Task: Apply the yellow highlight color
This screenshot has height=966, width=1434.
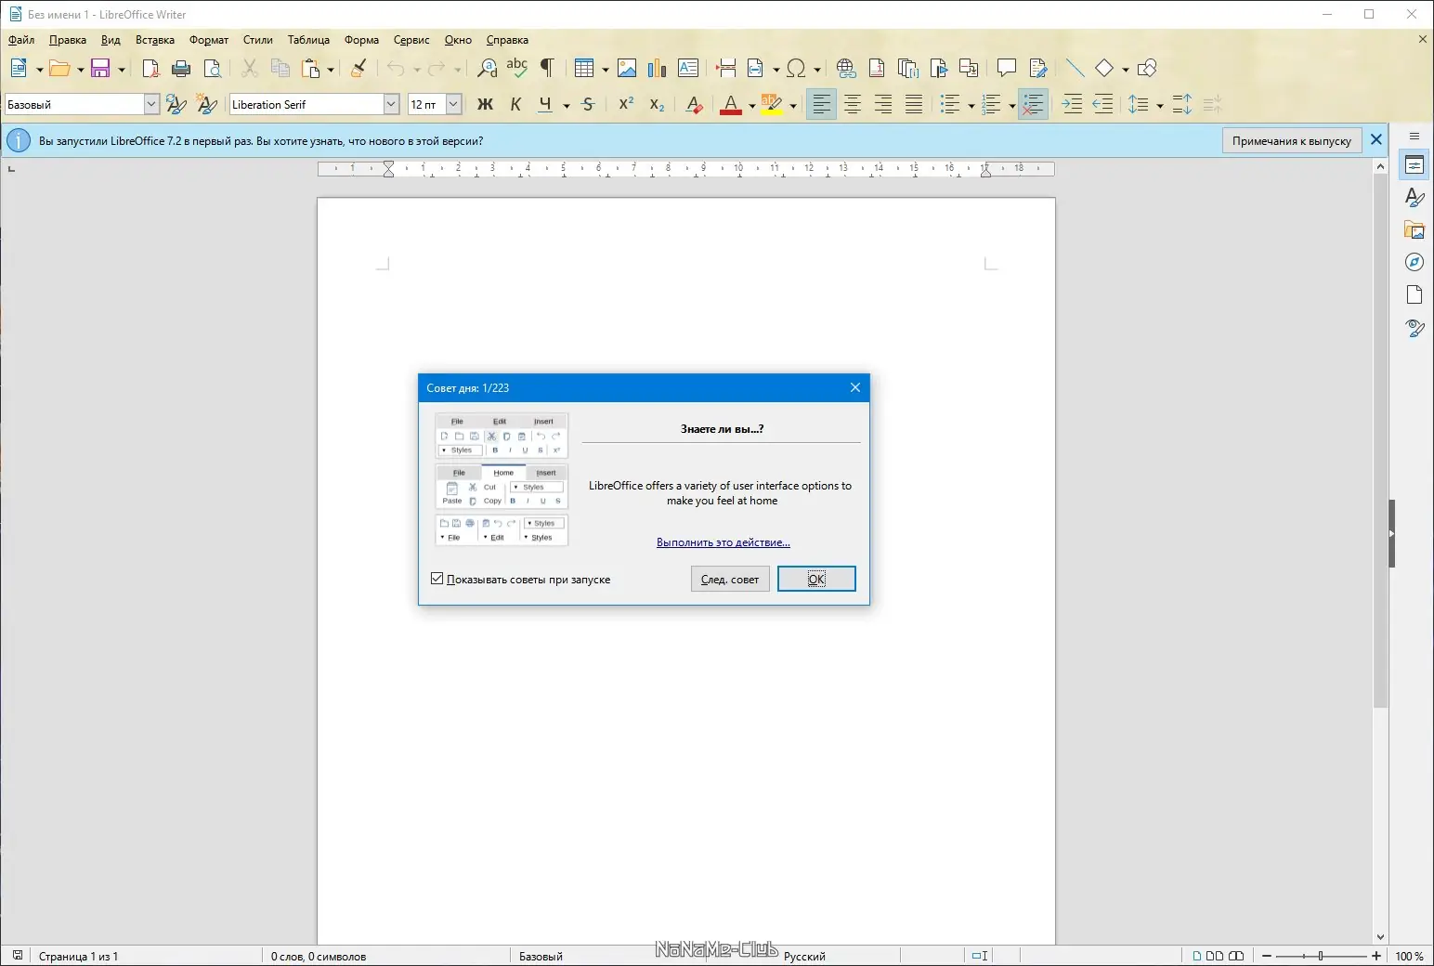Action: [x=772, y=105]
